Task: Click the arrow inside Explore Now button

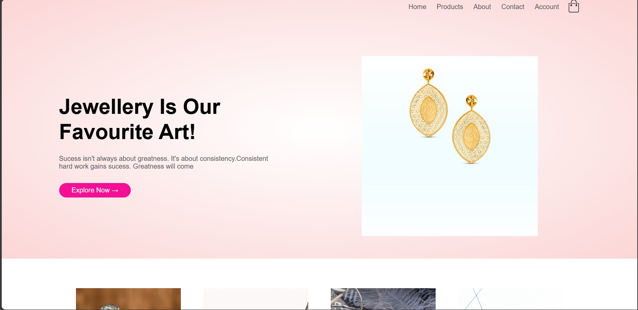Action: tap(115, 190)
